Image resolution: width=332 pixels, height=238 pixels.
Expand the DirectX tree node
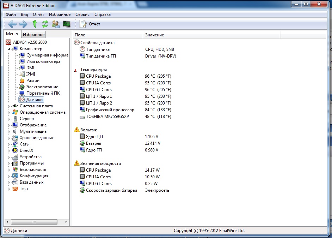tap(9, 151)
